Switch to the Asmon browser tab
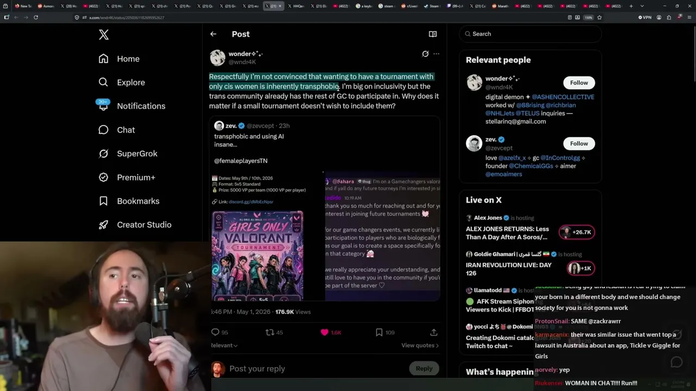Image resolution: width=696 pixels, height=391 pixels. tap(46, 6)
